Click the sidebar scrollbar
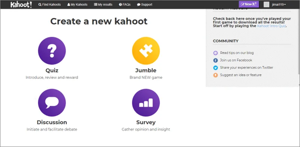 pyautogui.click(x=299, y=41)
